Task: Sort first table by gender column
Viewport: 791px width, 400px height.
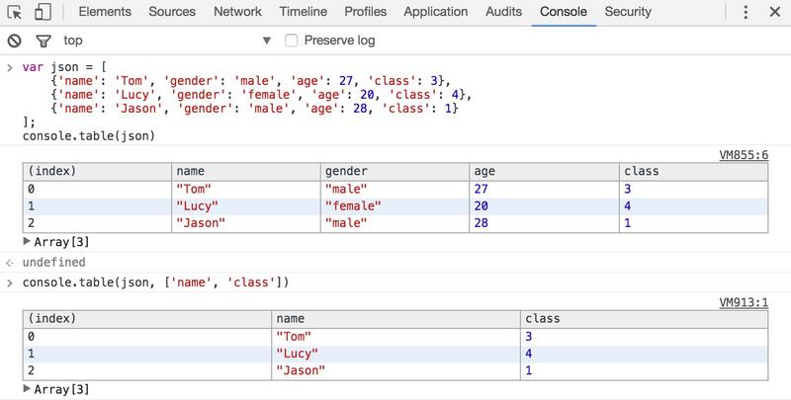Action: pos(395,171)
